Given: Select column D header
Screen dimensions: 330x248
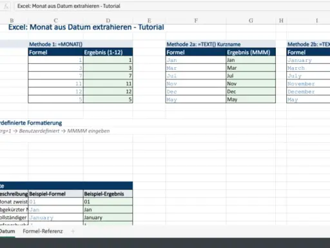Looking at the screenshot, I should 108,21.
